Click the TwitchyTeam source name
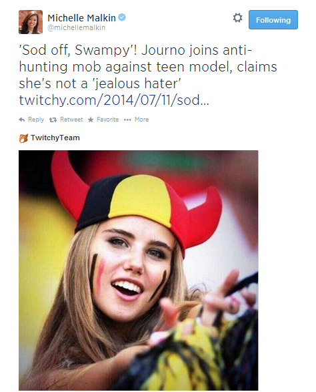 (x=55, y=138)
